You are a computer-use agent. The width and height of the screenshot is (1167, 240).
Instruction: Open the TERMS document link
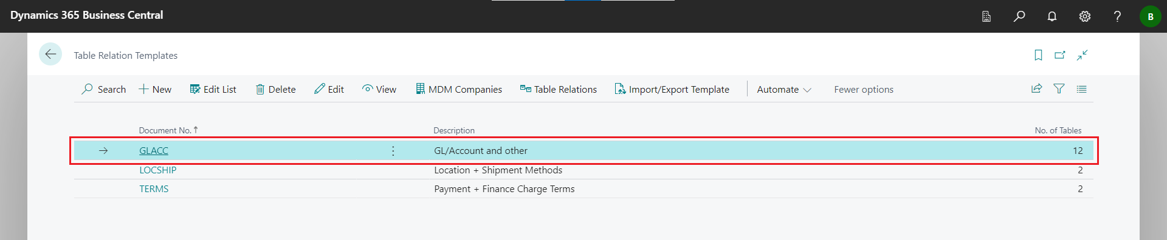pos(154,189)
